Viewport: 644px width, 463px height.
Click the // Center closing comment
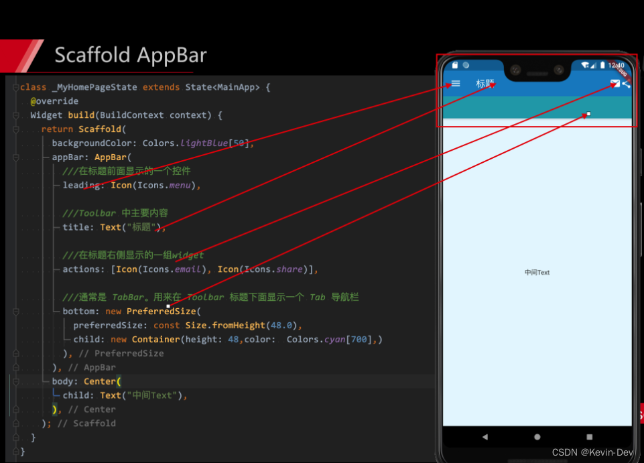(92, 409)
